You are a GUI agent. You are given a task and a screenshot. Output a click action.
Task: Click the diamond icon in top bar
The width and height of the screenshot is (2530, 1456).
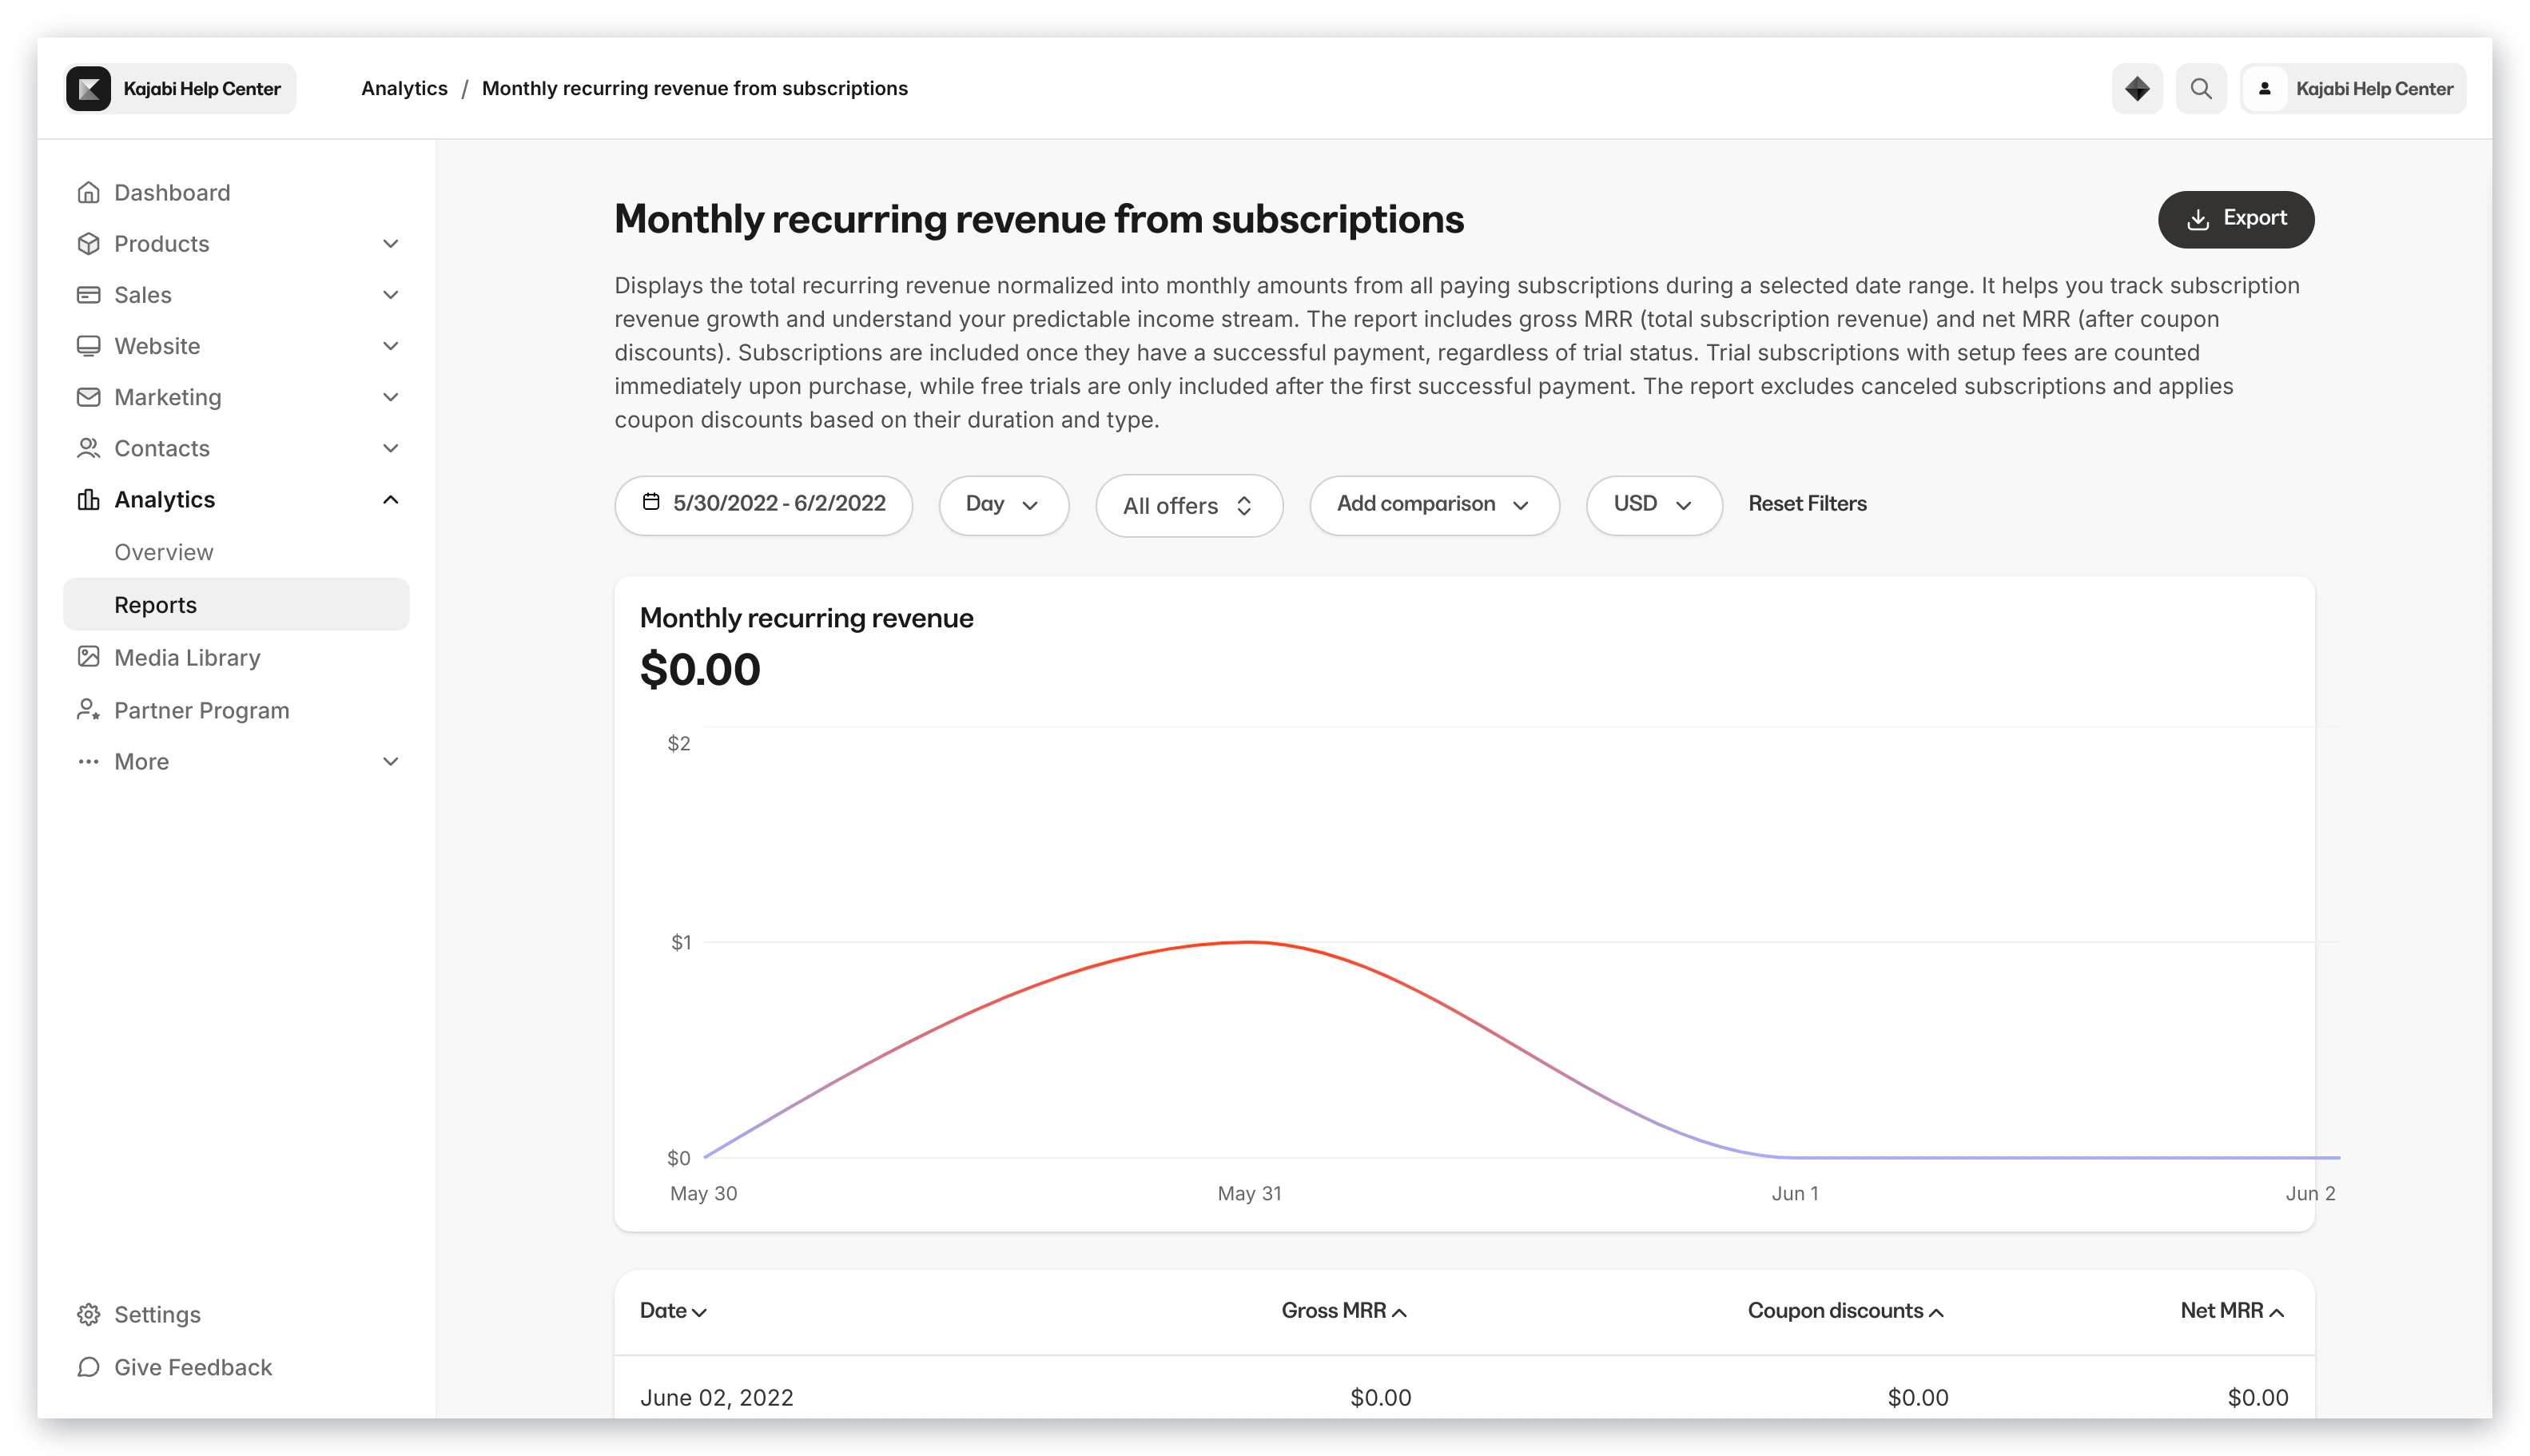[2136, 88]
